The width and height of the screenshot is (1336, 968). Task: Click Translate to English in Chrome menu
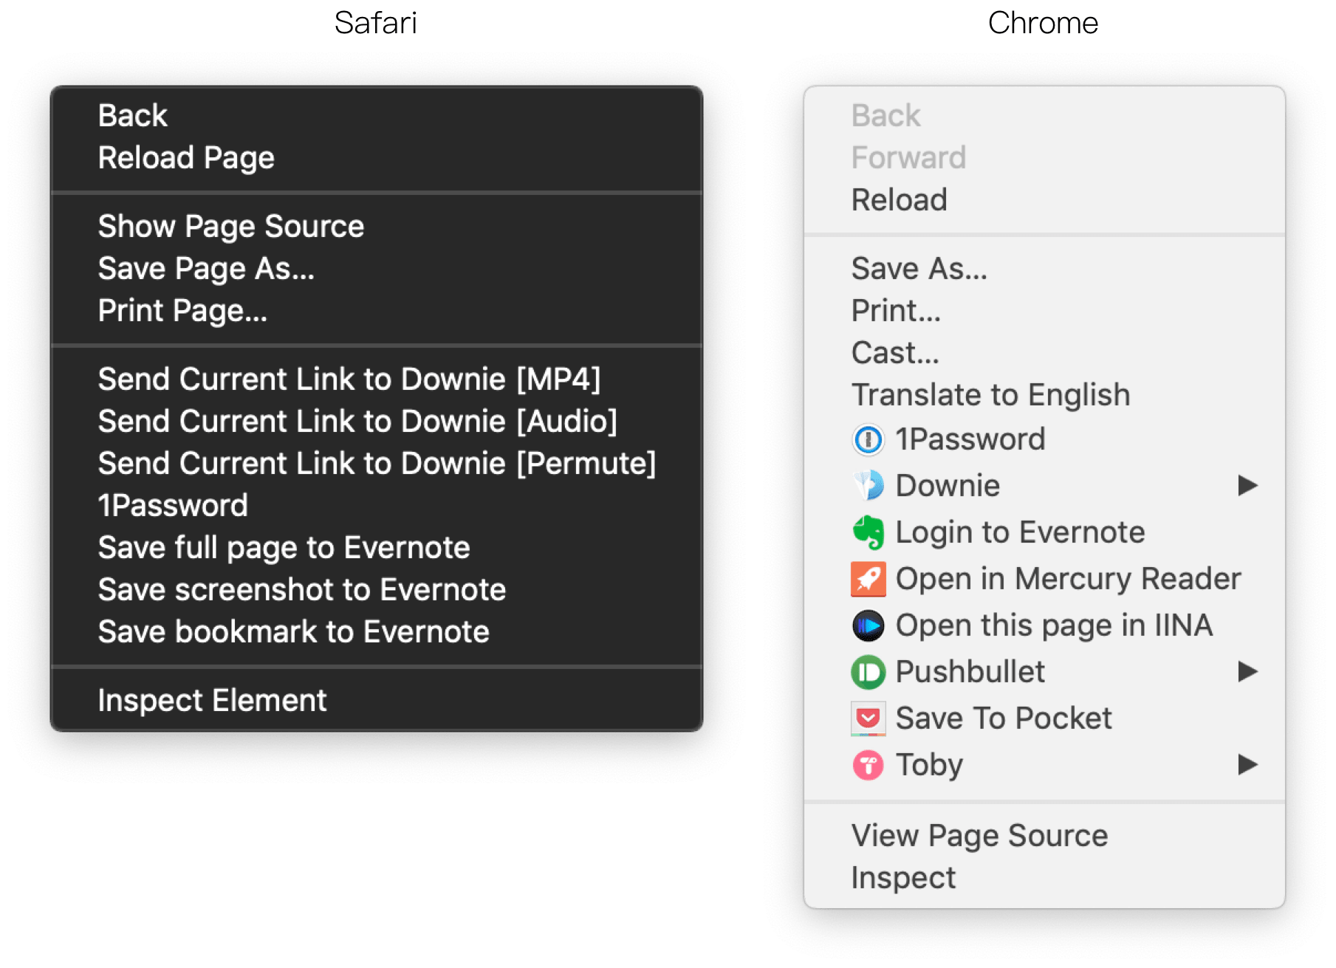pyautogui.click(x=990, y=395)
